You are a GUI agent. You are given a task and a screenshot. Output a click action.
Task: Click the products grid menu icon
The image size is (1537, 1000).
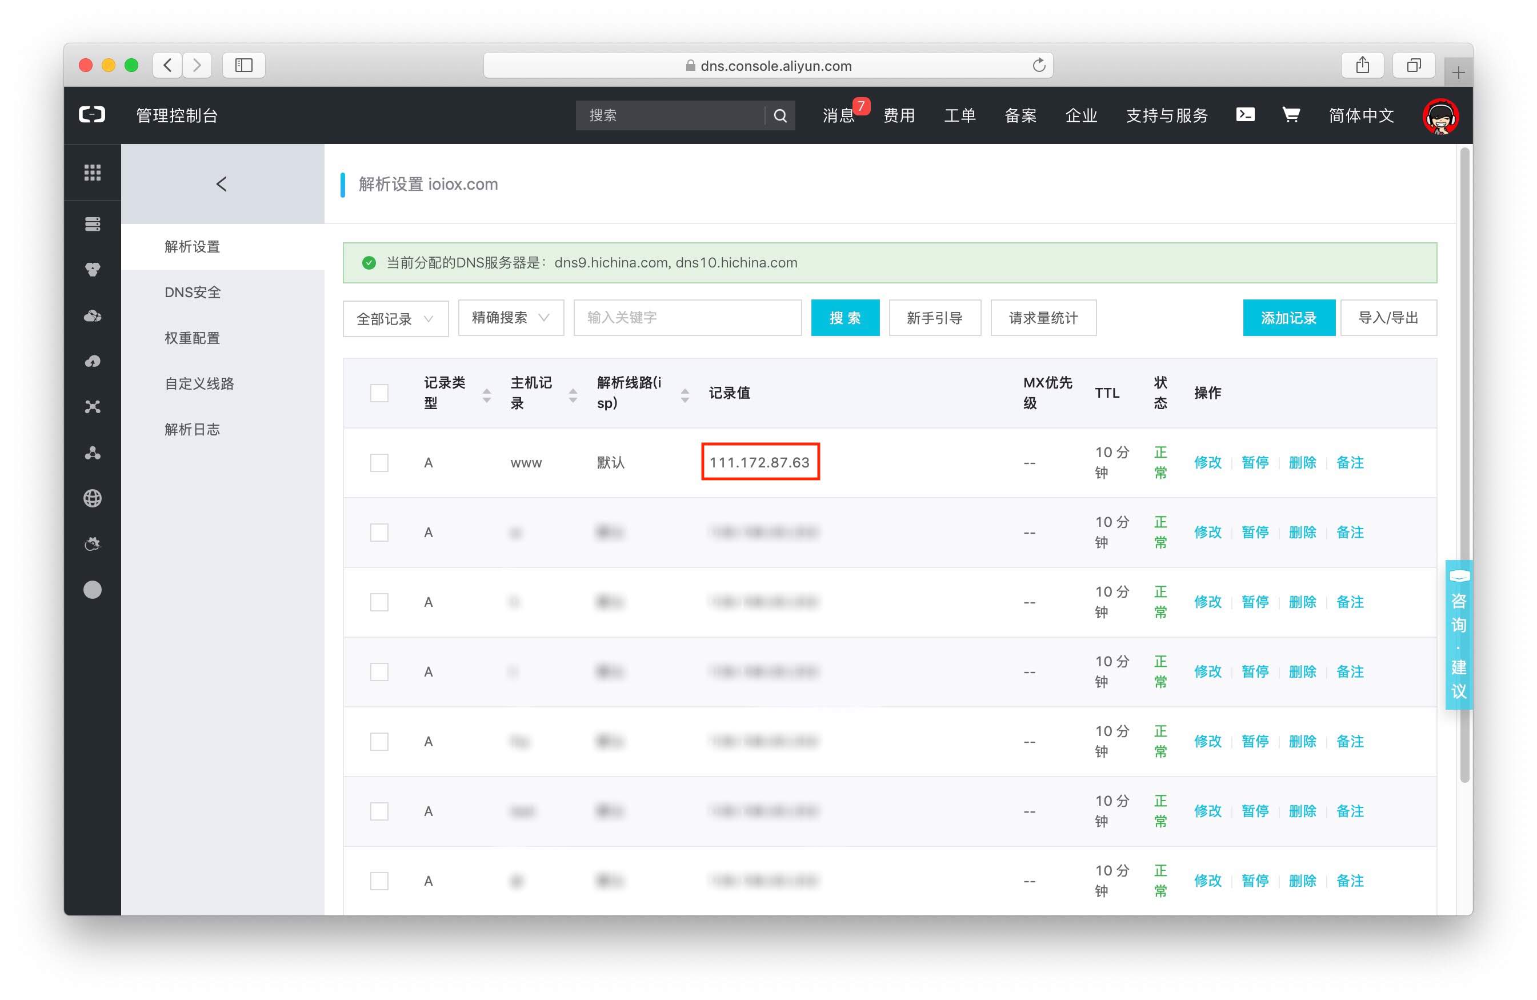point(93,173)
